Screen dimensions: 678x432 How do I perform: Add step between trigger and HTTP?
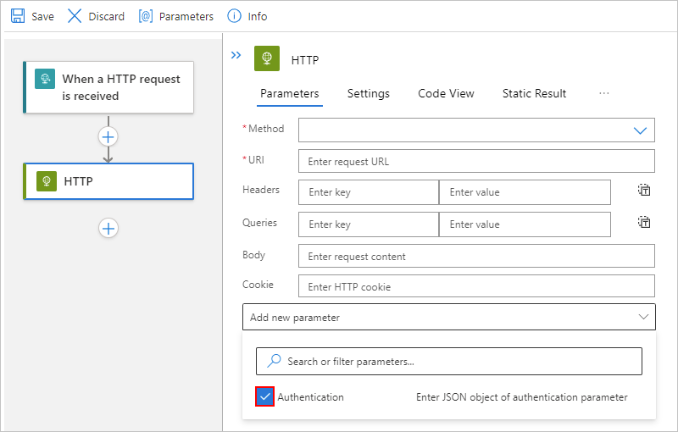108,136
